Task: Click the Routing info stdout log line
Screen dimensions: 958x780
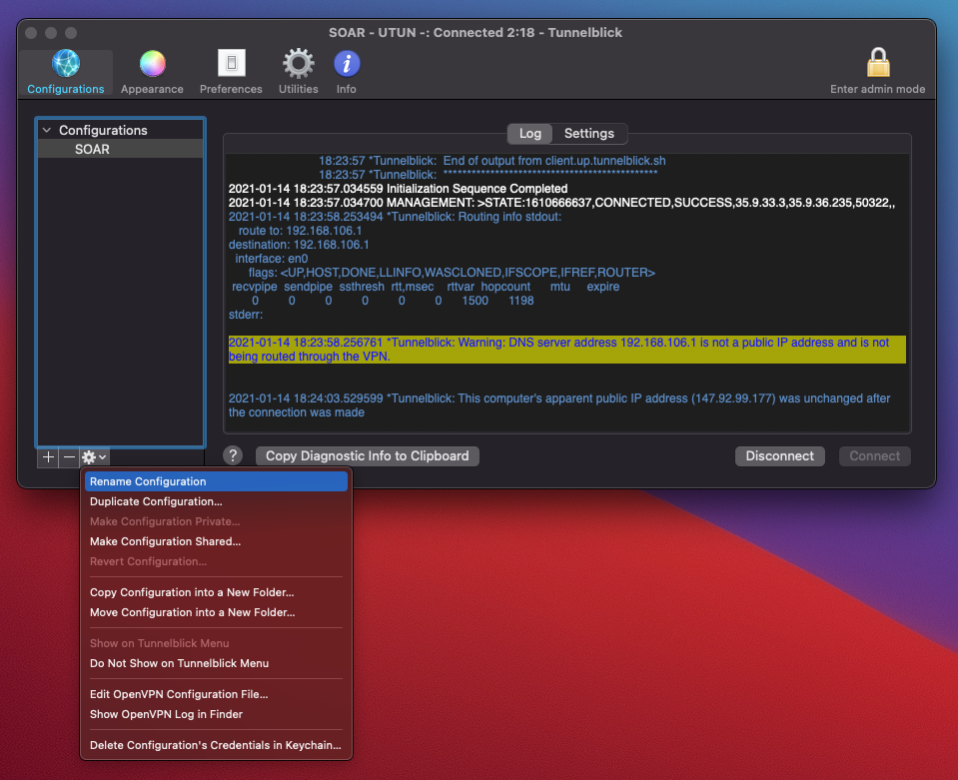Action: pyautogui.click(x=395, y=217)
